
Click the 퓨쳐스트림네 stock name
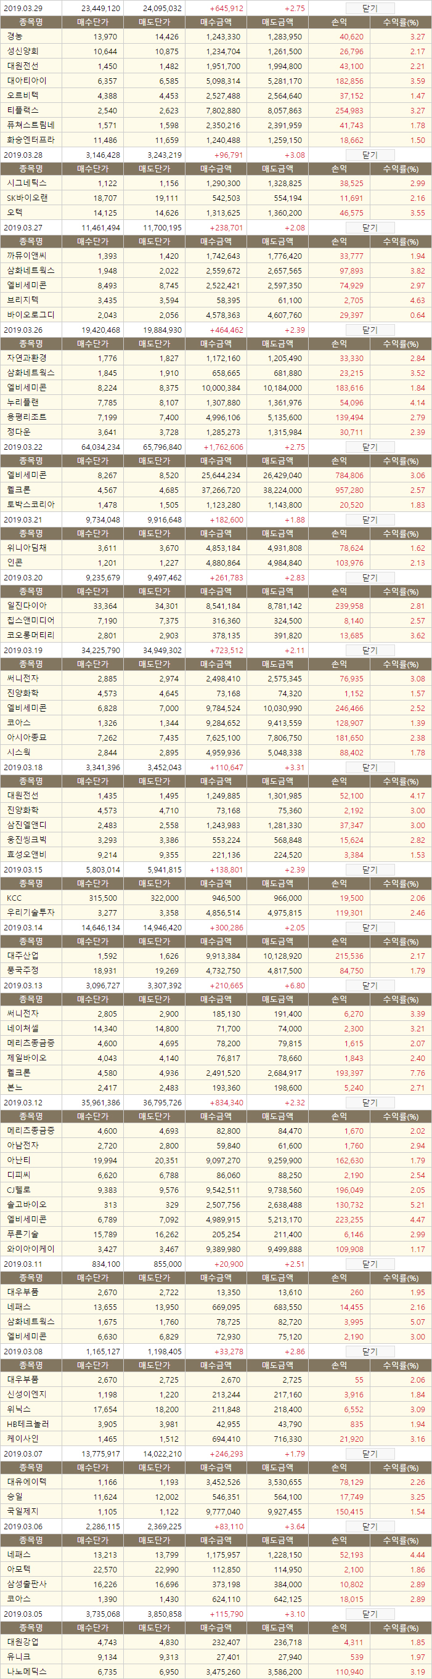point(31,125)
